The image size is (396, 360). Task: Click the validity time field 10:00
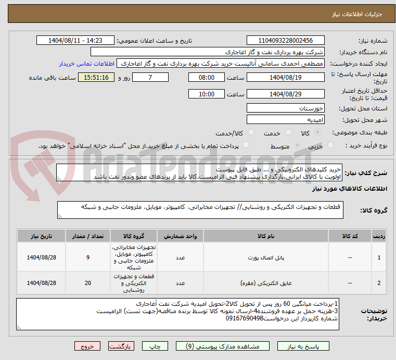click(207, 94)
